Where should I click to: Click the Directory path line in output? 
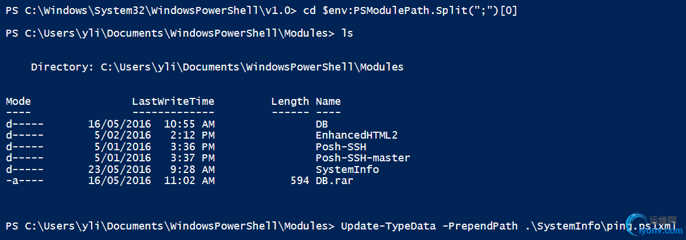(217, 67)
